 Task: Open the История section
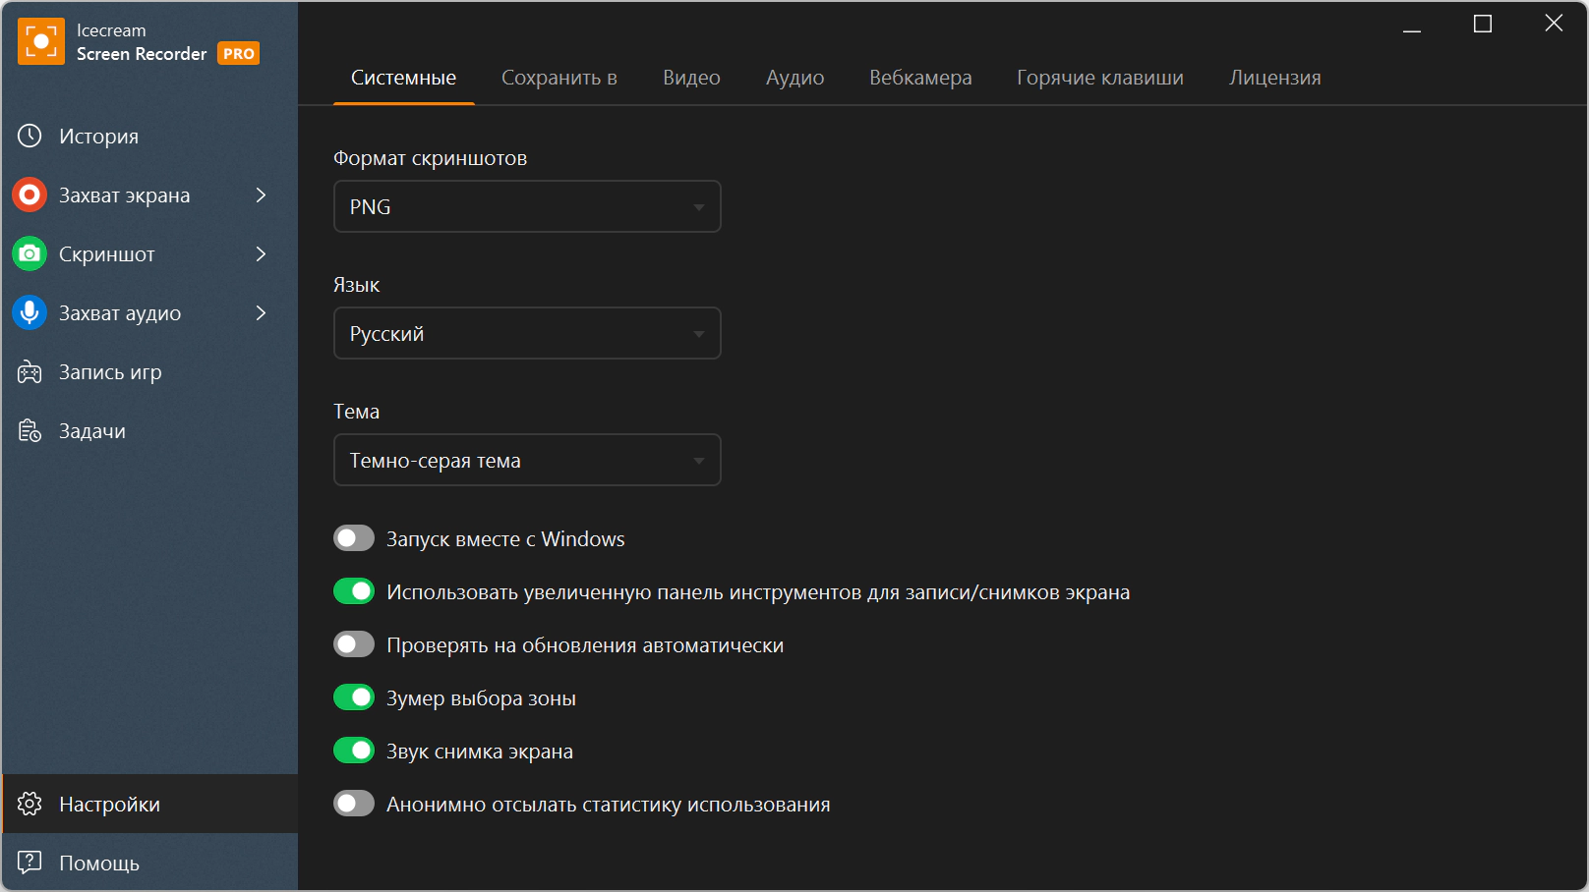149,136
